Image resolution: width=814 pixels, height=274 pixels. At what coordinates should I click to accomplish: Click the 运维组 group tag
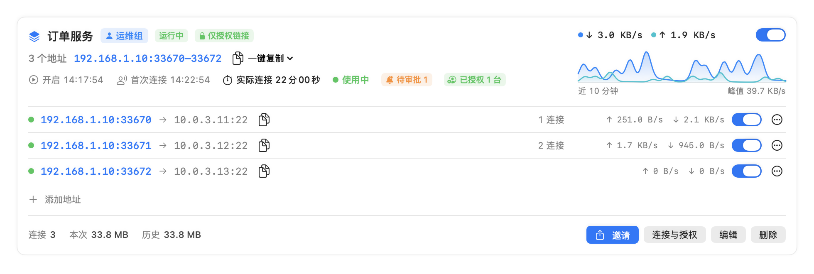pos(124,36)
